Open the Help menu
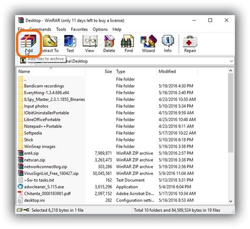This screenshot has height=229, width=250. pos(117,29)
